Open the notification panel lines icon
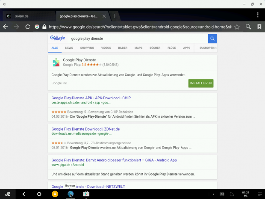The image size is (265, 199). [x=260, y=194]
